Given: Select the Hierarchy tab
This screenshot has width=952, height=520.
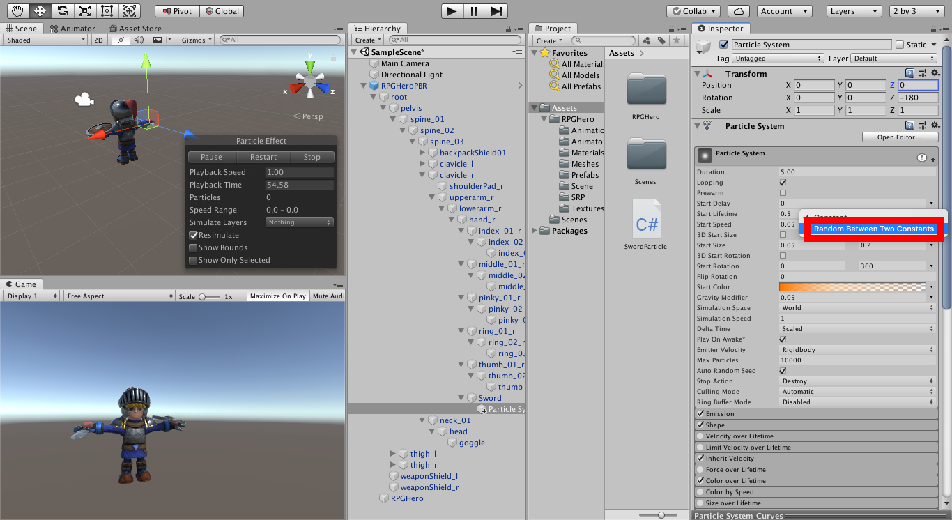Looking at the screenshot, I should point(377,29).
